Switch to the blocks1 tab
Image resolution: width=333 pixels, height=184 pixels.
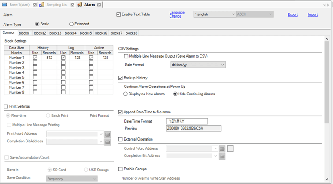click(25, 33)
